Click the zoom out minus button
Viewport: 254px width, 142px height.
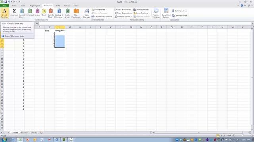point(234,136)
